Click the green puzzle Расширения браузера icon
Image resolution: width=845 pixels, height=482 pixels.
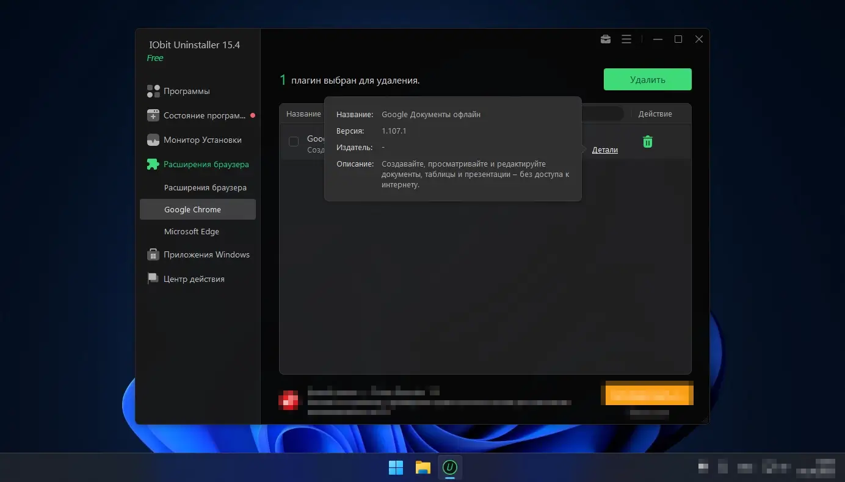pos(153,164)
